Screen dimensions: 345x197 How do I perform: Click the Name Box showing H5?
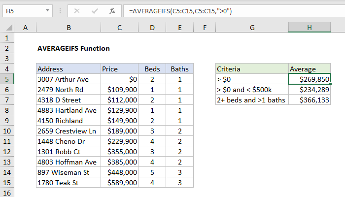28,11
